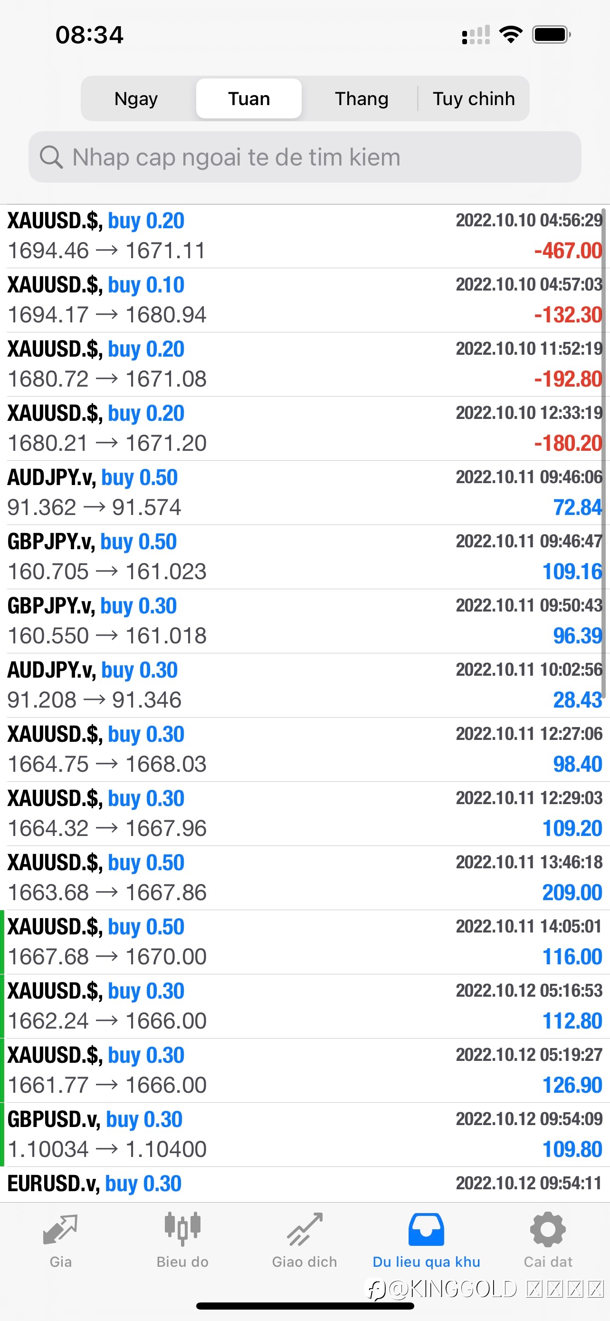Select the Tuan period segment

[249, 98]
